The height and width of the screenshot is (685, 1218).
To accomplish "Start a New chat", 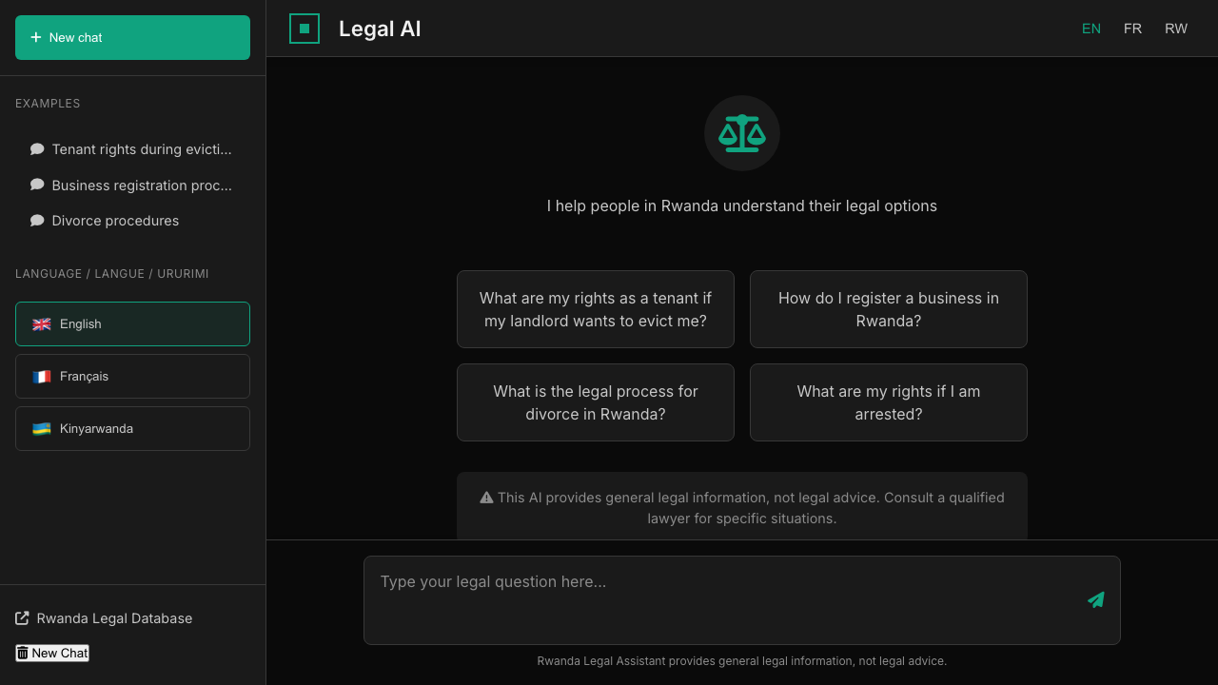I will coord(132,37).
